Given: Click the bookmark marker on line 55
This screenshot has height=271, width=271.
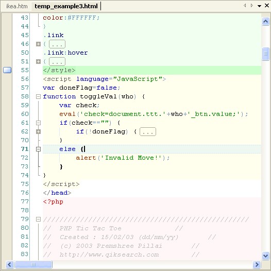Looking at the screenshot, I should click(x=7, y=70).
